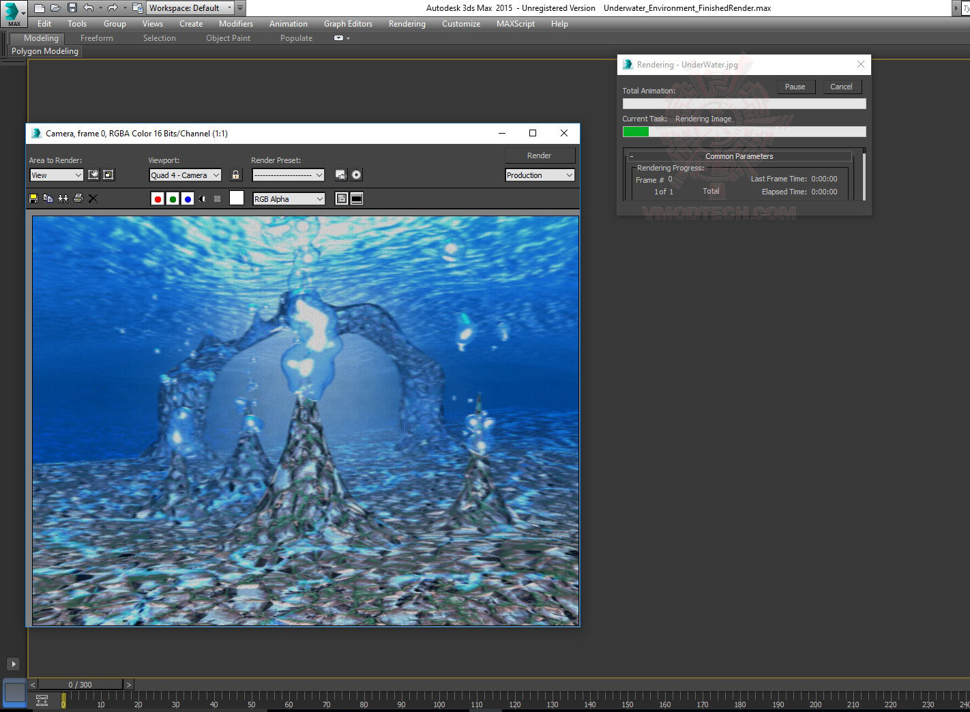This screenshot has width=970, height=712.
Task: Open the Rendering menu
Action: click(x=407, y=24)
